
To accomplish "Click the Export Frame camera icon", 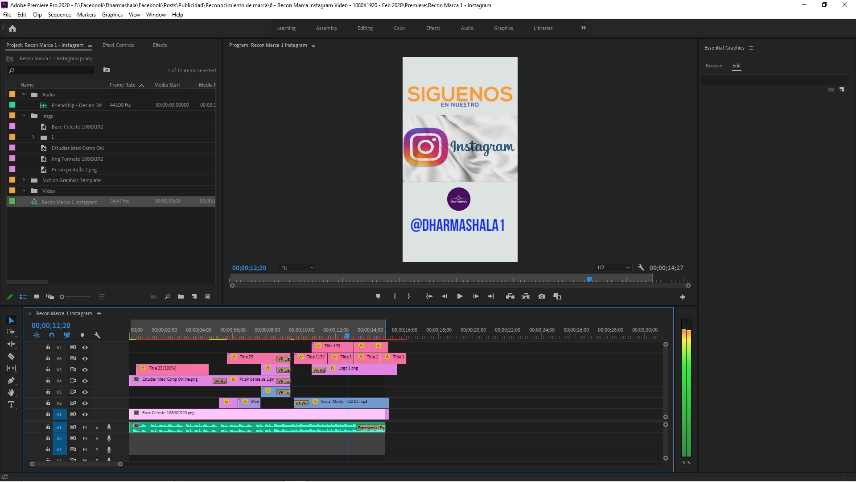I will [x=542, y=296].
